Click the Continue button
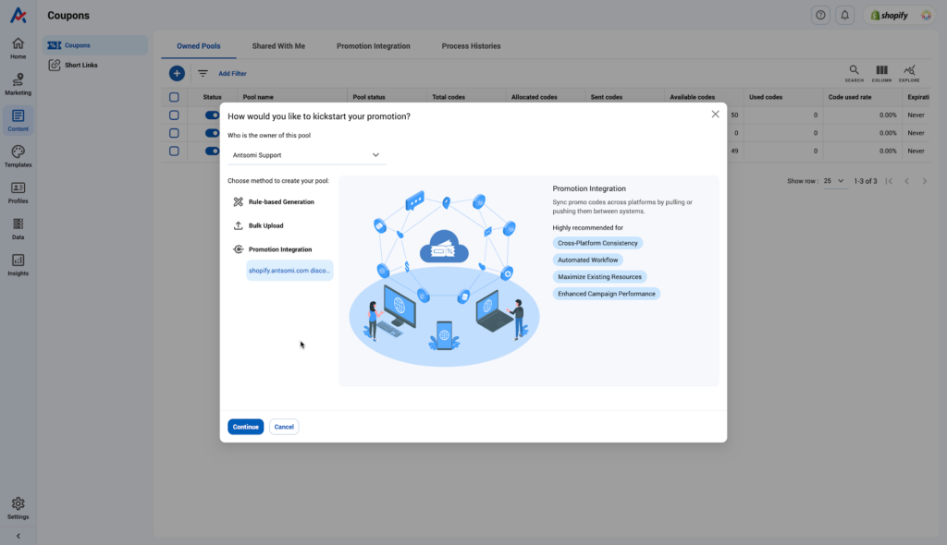This screenshot has height=545, width=947. [246, 427]
